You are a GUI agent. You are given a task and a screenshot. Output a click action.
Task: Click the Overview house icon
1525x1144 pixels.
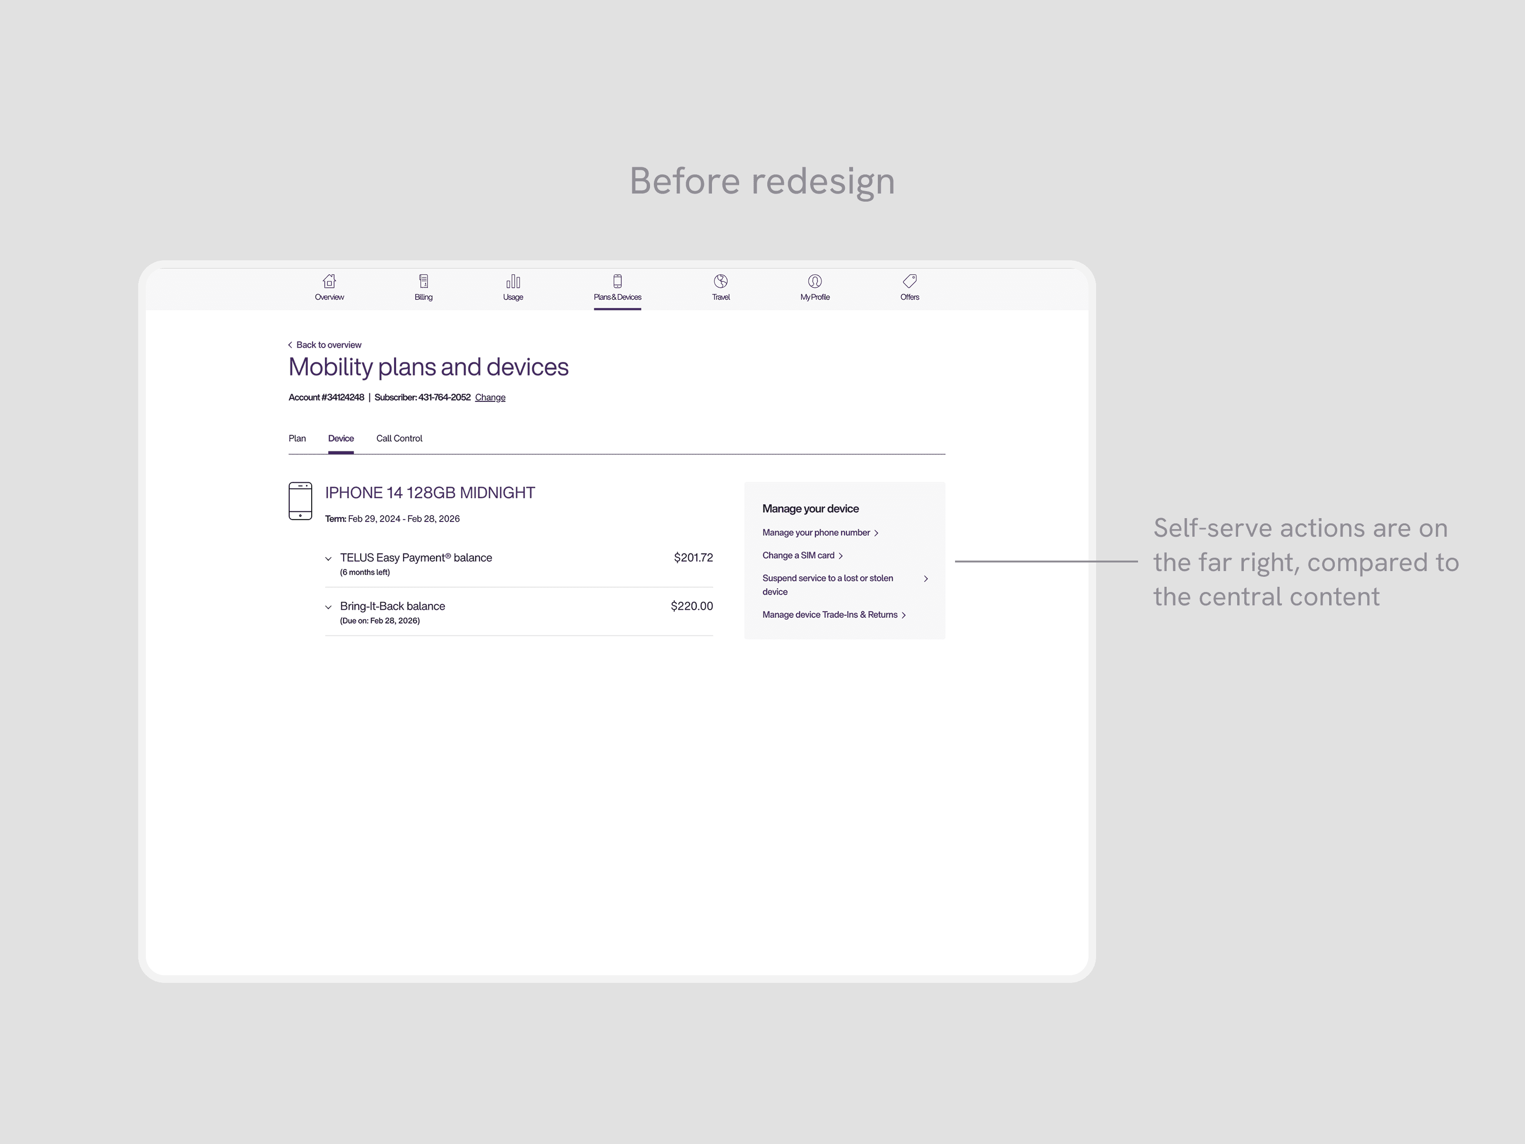pyautogui.click(x=330, y=281)
